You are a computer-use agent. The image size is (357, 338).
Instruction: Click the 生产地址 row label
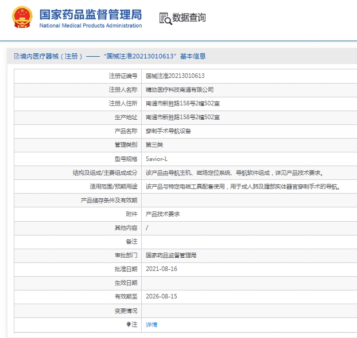pyautogui.click(x=126, y=117)
